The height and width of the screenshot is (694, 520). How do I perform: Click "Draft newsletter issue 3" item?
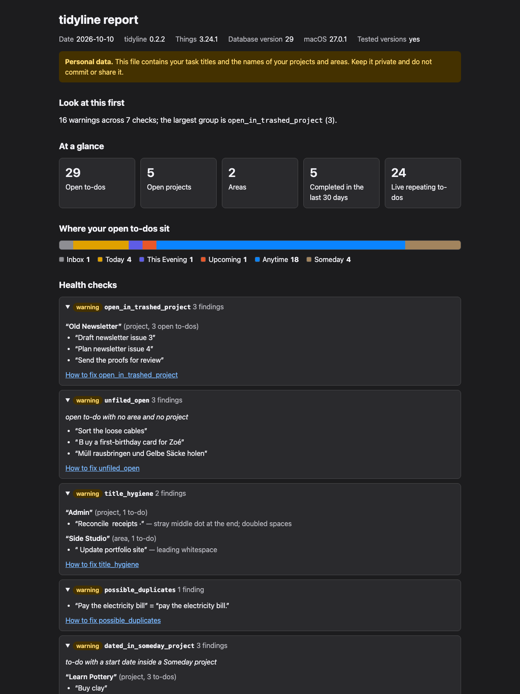click(115, 337)
